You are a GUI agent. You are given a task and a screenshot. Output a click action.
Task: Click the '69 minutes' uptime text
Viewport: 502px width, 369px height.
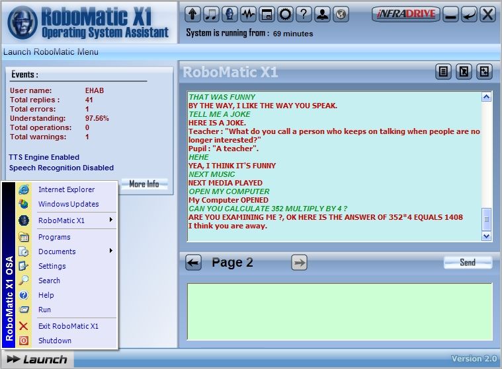tap(293, 34)
